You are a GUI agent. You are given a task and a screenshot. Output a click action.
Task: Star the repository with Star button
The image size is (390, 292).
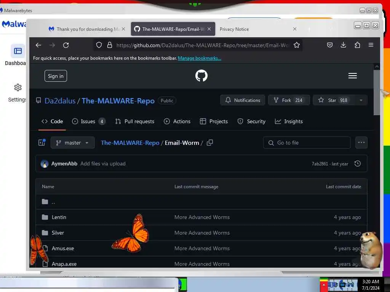[334, 100]
